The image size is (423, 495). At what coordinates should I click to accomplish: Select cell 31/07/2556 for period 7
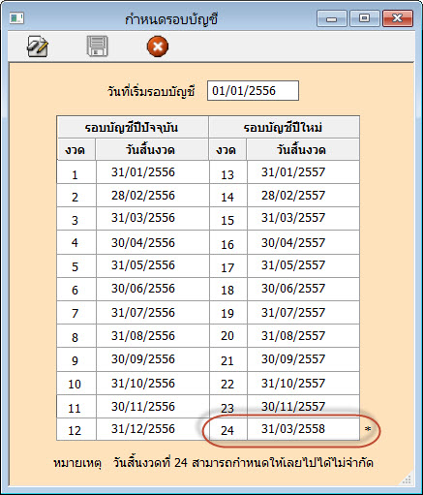[x=153, y=313]
